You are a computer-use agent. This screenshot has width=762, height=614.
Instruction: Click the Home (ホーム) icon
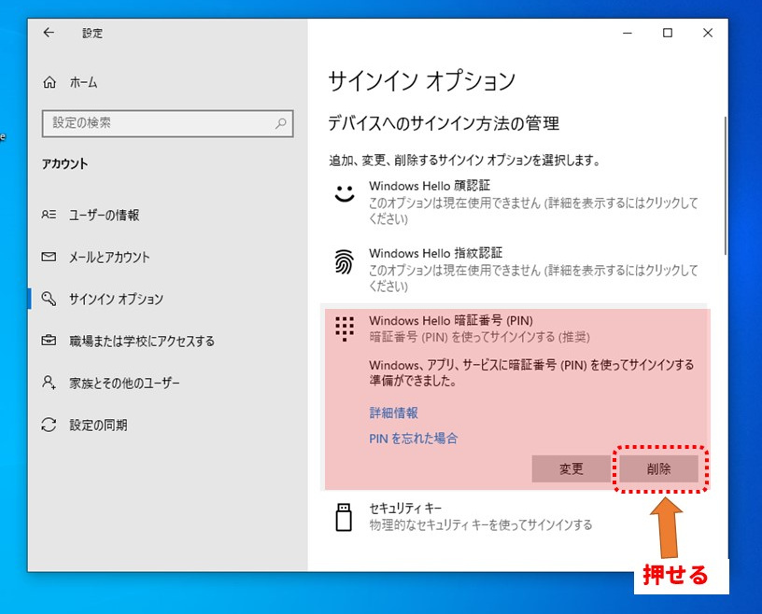(x=49, y=82)
